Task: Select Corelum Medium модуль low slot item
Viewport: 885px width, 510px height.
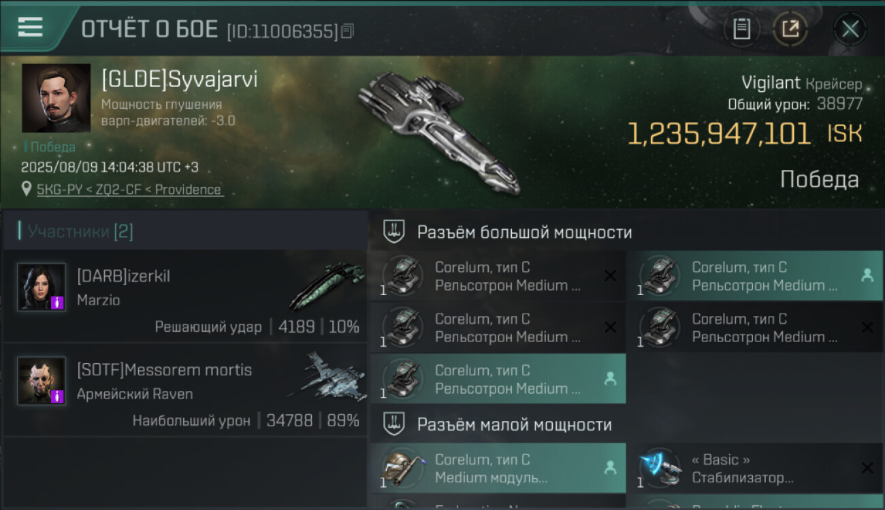Action: click(498, 468)
